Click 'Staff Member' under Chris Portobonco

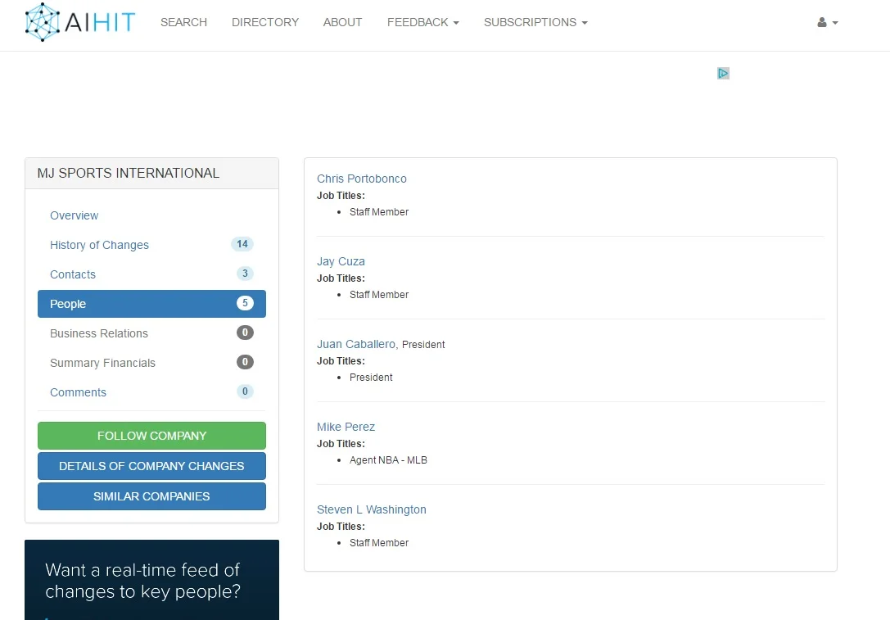pyautogui.click(x=378, y=212)
